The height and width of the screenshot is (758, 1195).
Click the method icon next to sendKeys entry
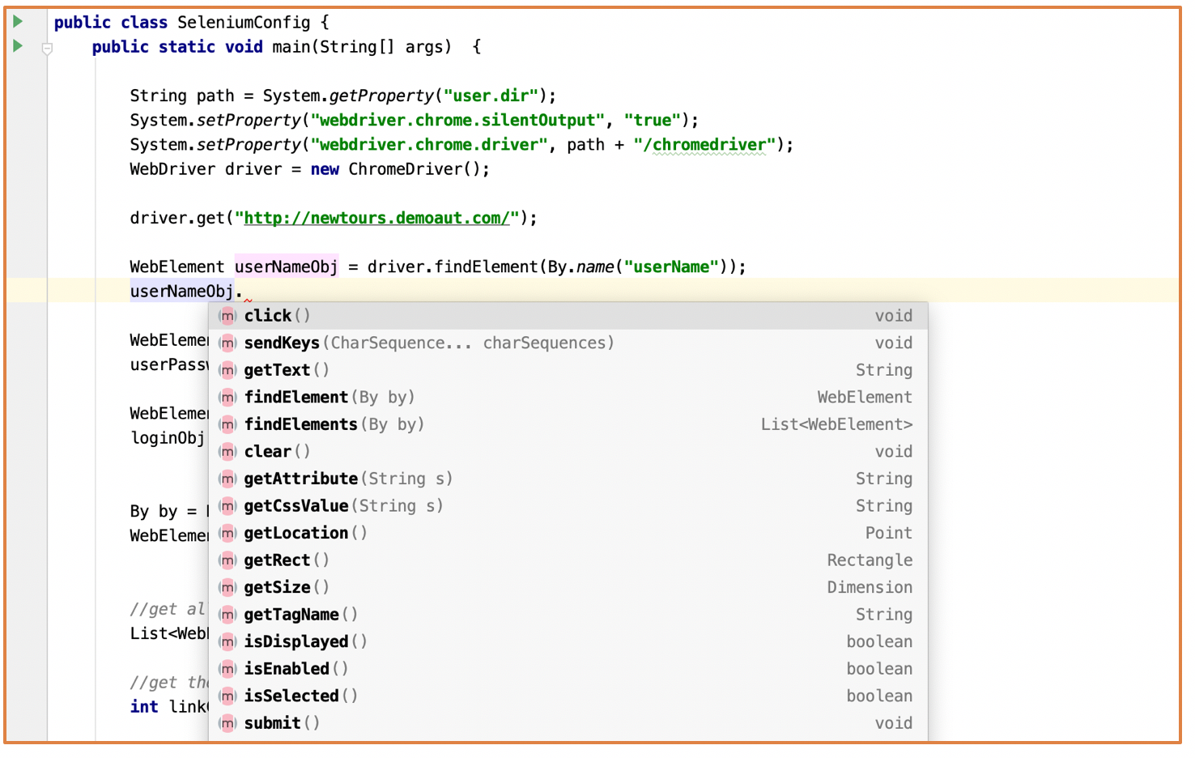click(x=228, y=343)
